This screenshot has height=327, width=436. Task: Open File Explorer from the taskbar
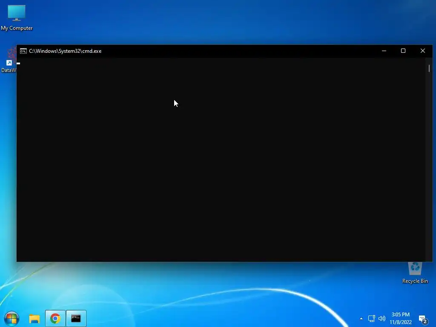34,318
